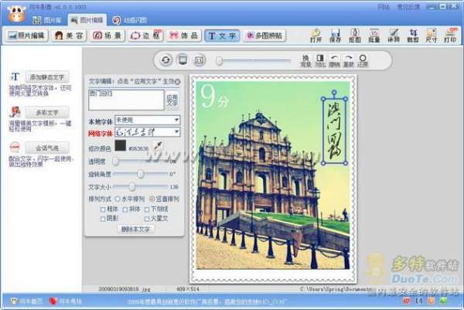Select 竖直排列 vertical arrangement radio
This screenshot has height=310, width=464.
tap(152, 199)
